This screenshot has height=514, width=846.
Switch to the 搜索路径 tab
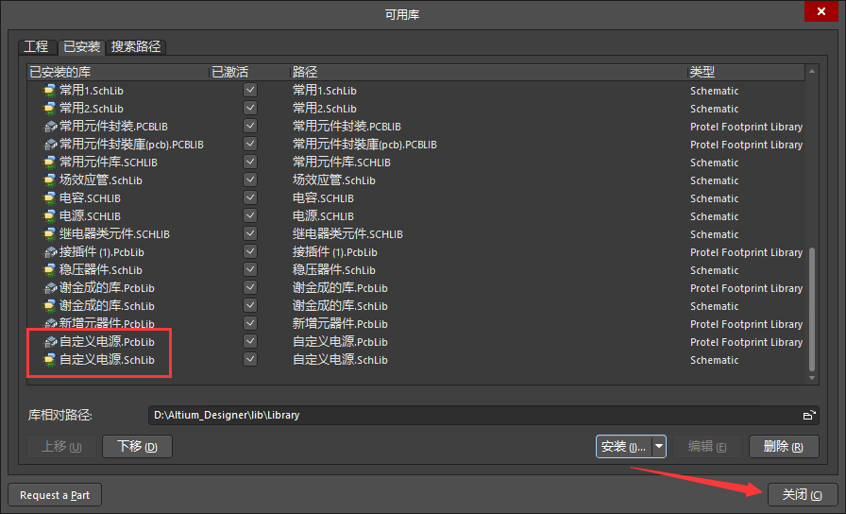pyautogui.click(x=136, y=47)
